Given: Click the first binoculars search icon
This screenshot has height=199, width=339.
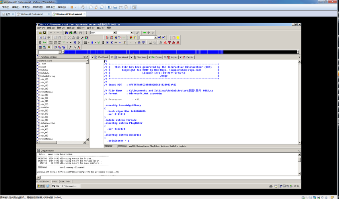Looking at the screenshot, I should click(x=66, y=33).
